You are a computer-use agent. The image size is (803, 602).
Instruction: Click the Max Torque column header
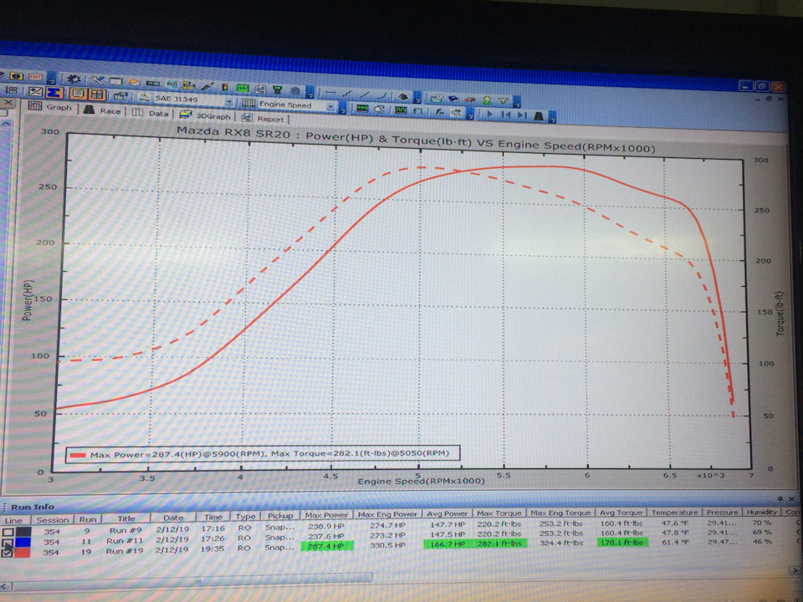(x=499, y=513)
